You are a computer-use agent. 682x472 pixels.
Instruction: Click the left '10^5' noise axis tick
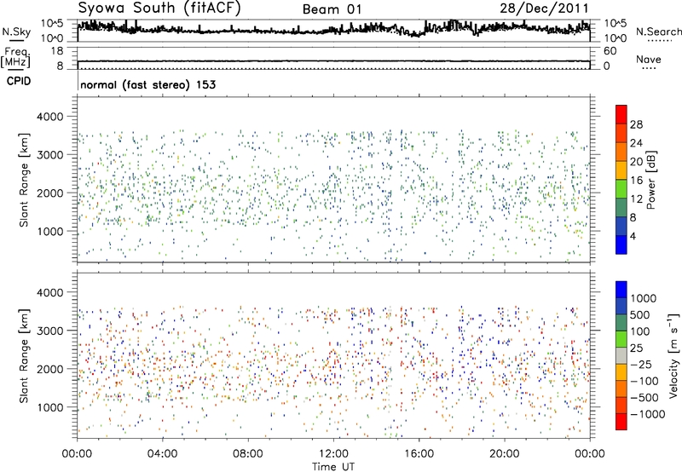pyautogui.click(x=52, y=24)
